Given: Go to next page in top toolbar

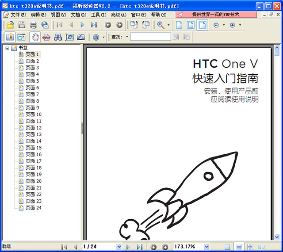Looking at the screenshot, I should pos(82,25).
